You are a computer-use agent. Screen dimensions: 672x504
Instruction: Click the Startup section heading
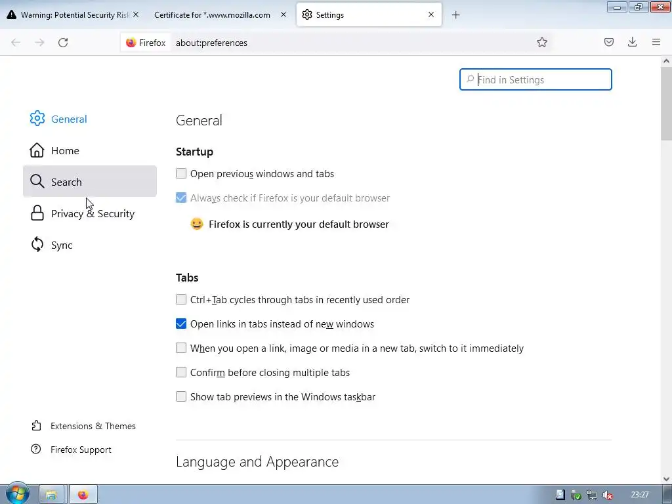pyautogui.click(x=194, y=152)
